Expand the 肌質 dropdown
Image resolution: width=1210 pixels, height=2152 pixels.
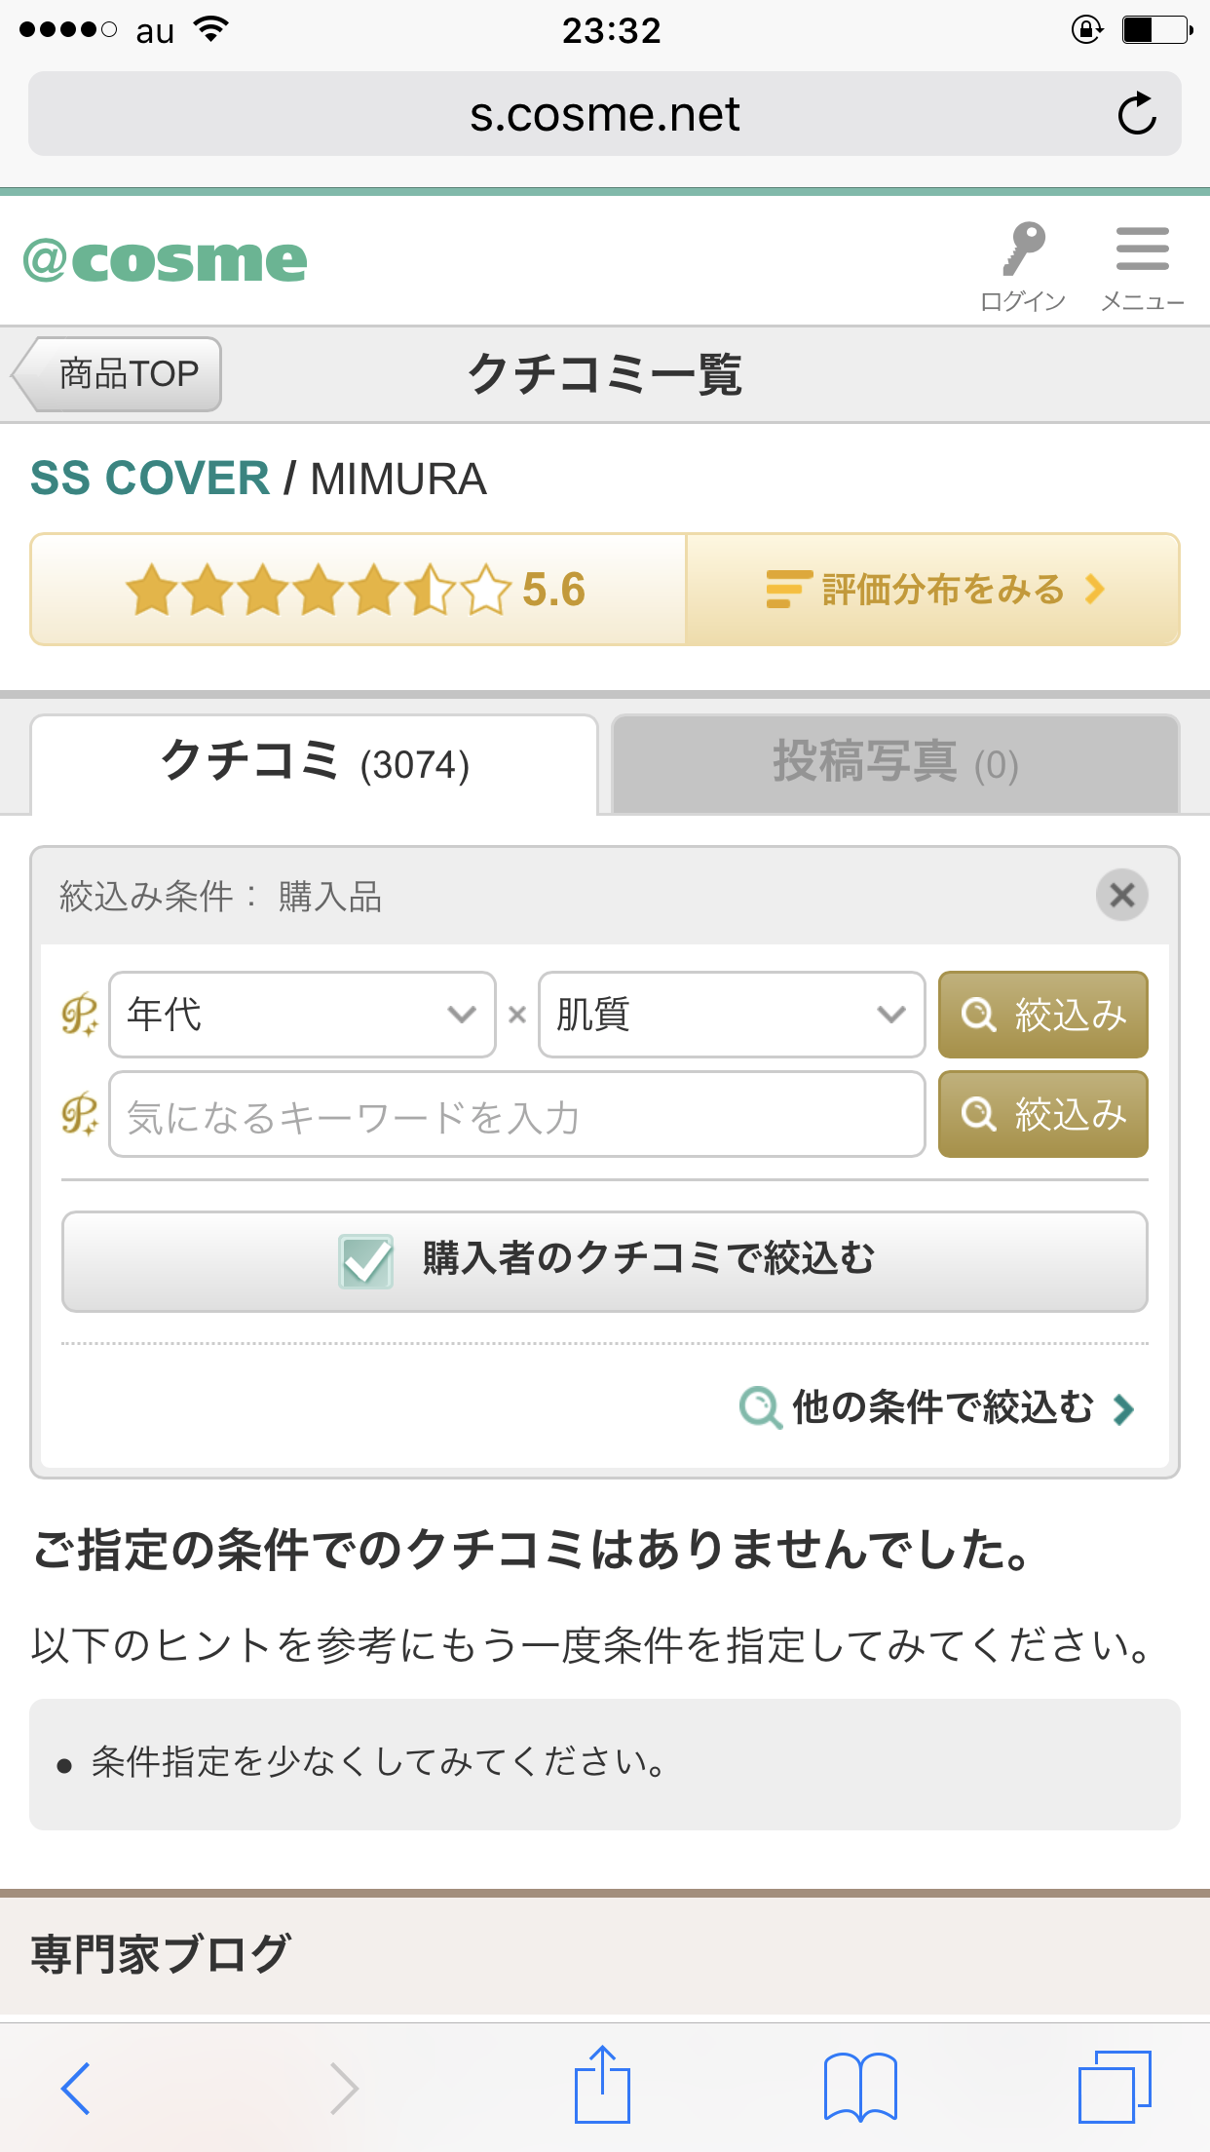click(x=732, y=1015)
